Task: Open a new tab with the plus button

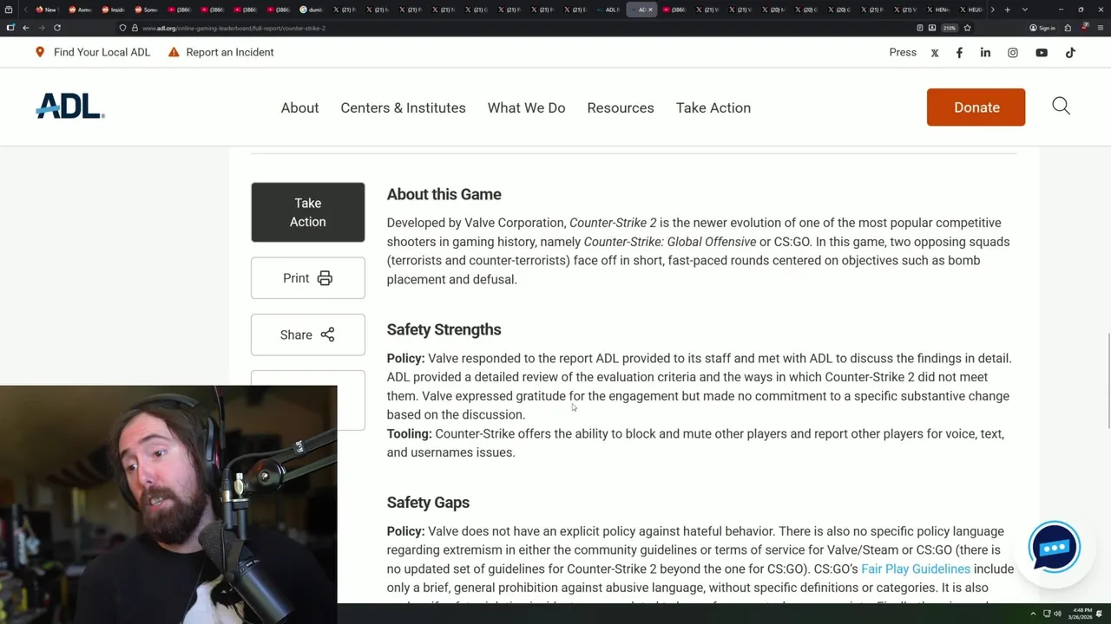Action: pos(1007,10)
